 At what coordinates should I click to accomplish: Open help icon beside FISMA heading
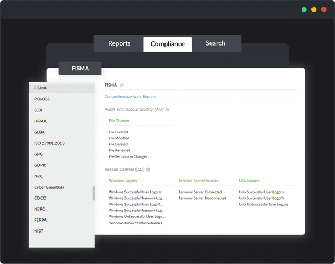pos(122,86)
